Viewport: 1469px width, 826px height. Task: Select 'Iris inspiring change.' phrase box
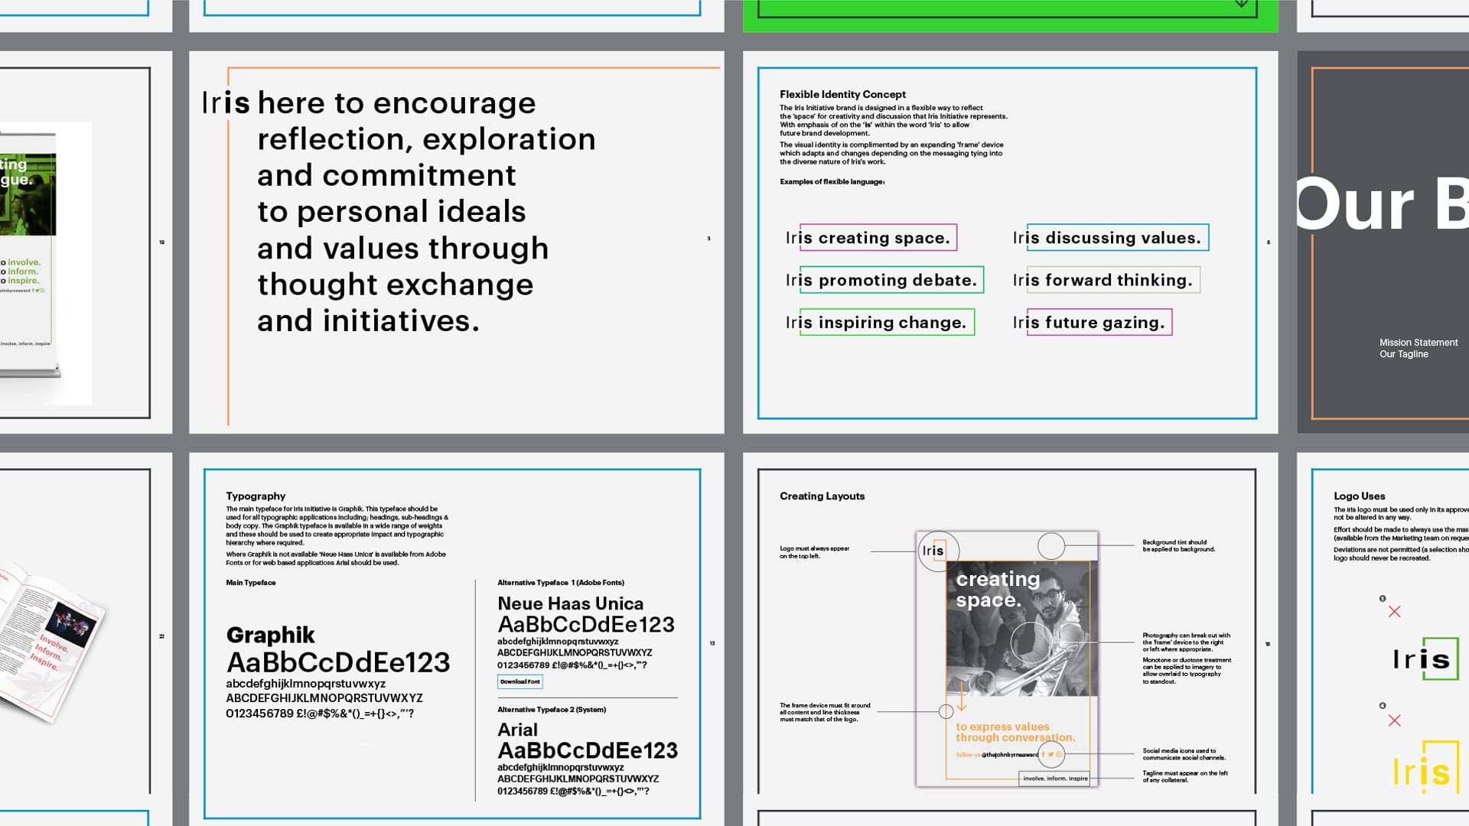886,323
